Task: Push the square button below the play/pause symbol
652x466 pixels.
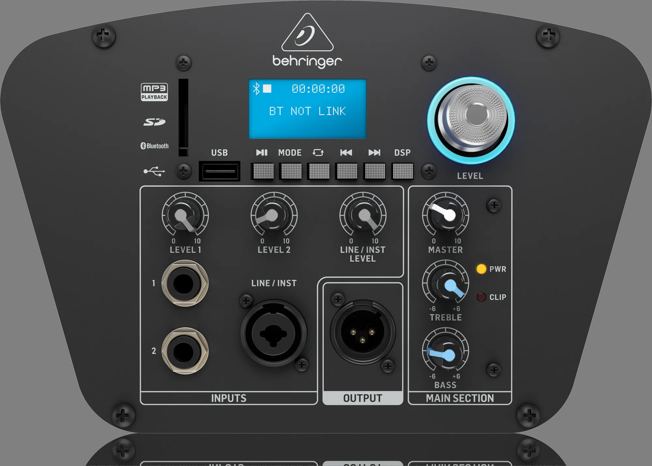Action: [x=263, y=171]
